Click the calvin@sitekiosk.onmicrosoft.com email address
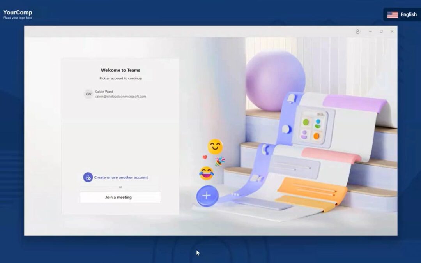The width and height of the screenshot is (421, 263). pos(120,97)
